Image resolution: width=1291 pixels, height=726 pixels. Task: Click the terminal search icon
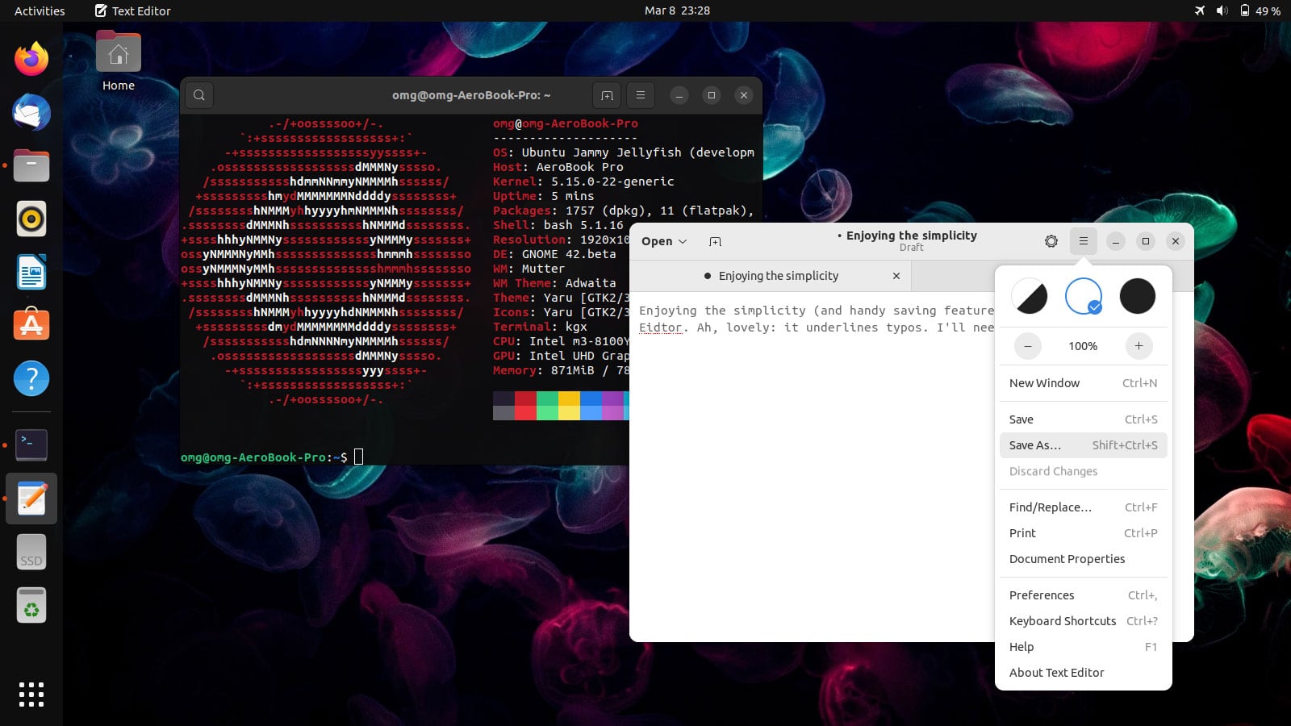coord(199,95)
